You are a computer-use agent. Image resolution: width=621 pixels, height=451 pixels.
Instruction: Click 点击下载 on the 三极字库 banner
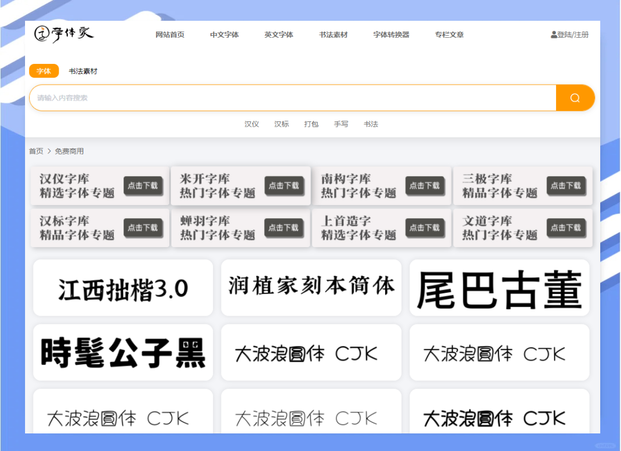pyautogui.click(x=566, y=186)
